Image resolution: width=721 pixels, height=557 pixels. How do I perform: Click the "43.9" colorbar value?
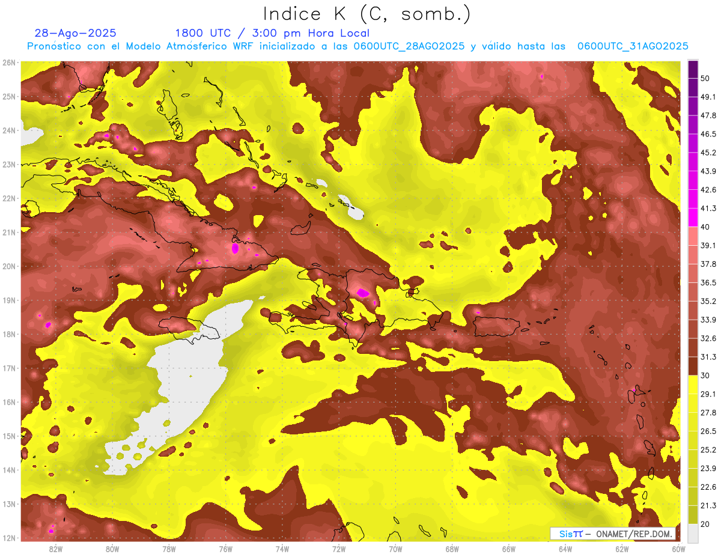709,171
